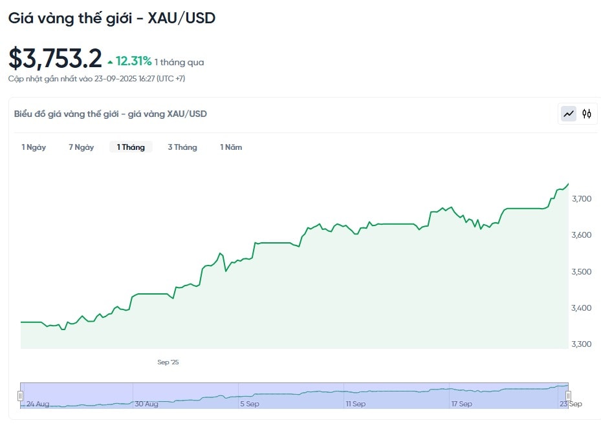The height and width of the screenshot is (427, 601).
Task: Click the $3,753.2 price value
Action: [x=55, y=59]
